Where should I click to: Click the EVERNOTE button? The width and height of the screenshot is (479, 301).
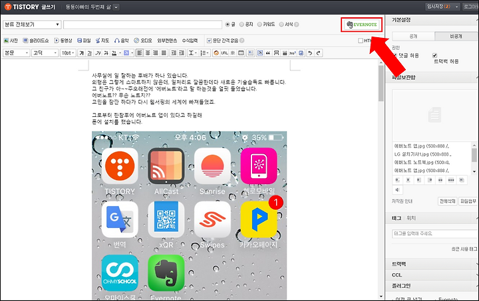point(362,25)
